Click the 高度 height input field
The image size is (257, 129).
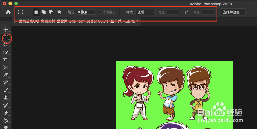(x=208, y=12)
